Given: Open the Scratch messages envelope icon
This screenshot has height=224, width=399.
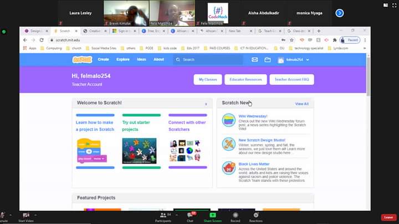Looking at the screenshot, I should (255, 59).
